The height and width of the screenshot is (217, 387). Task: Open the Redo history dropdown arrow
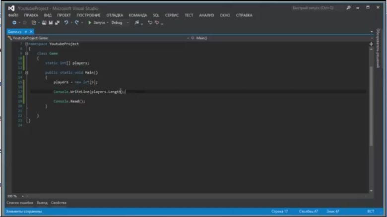(82, 23)
